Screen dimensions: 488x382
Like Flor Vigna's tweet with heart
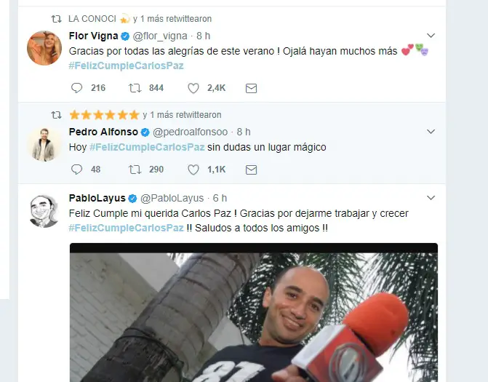[193, 88]
